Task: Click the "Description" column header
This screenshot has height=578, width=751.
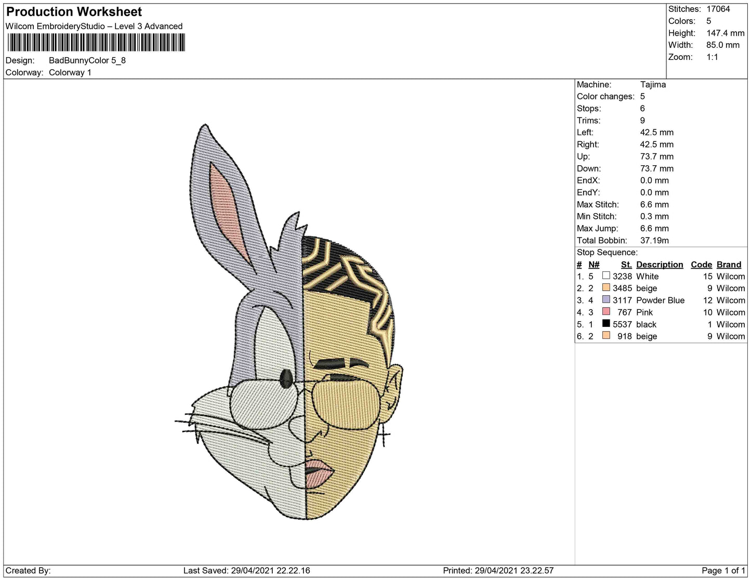Action: (660, 265)
